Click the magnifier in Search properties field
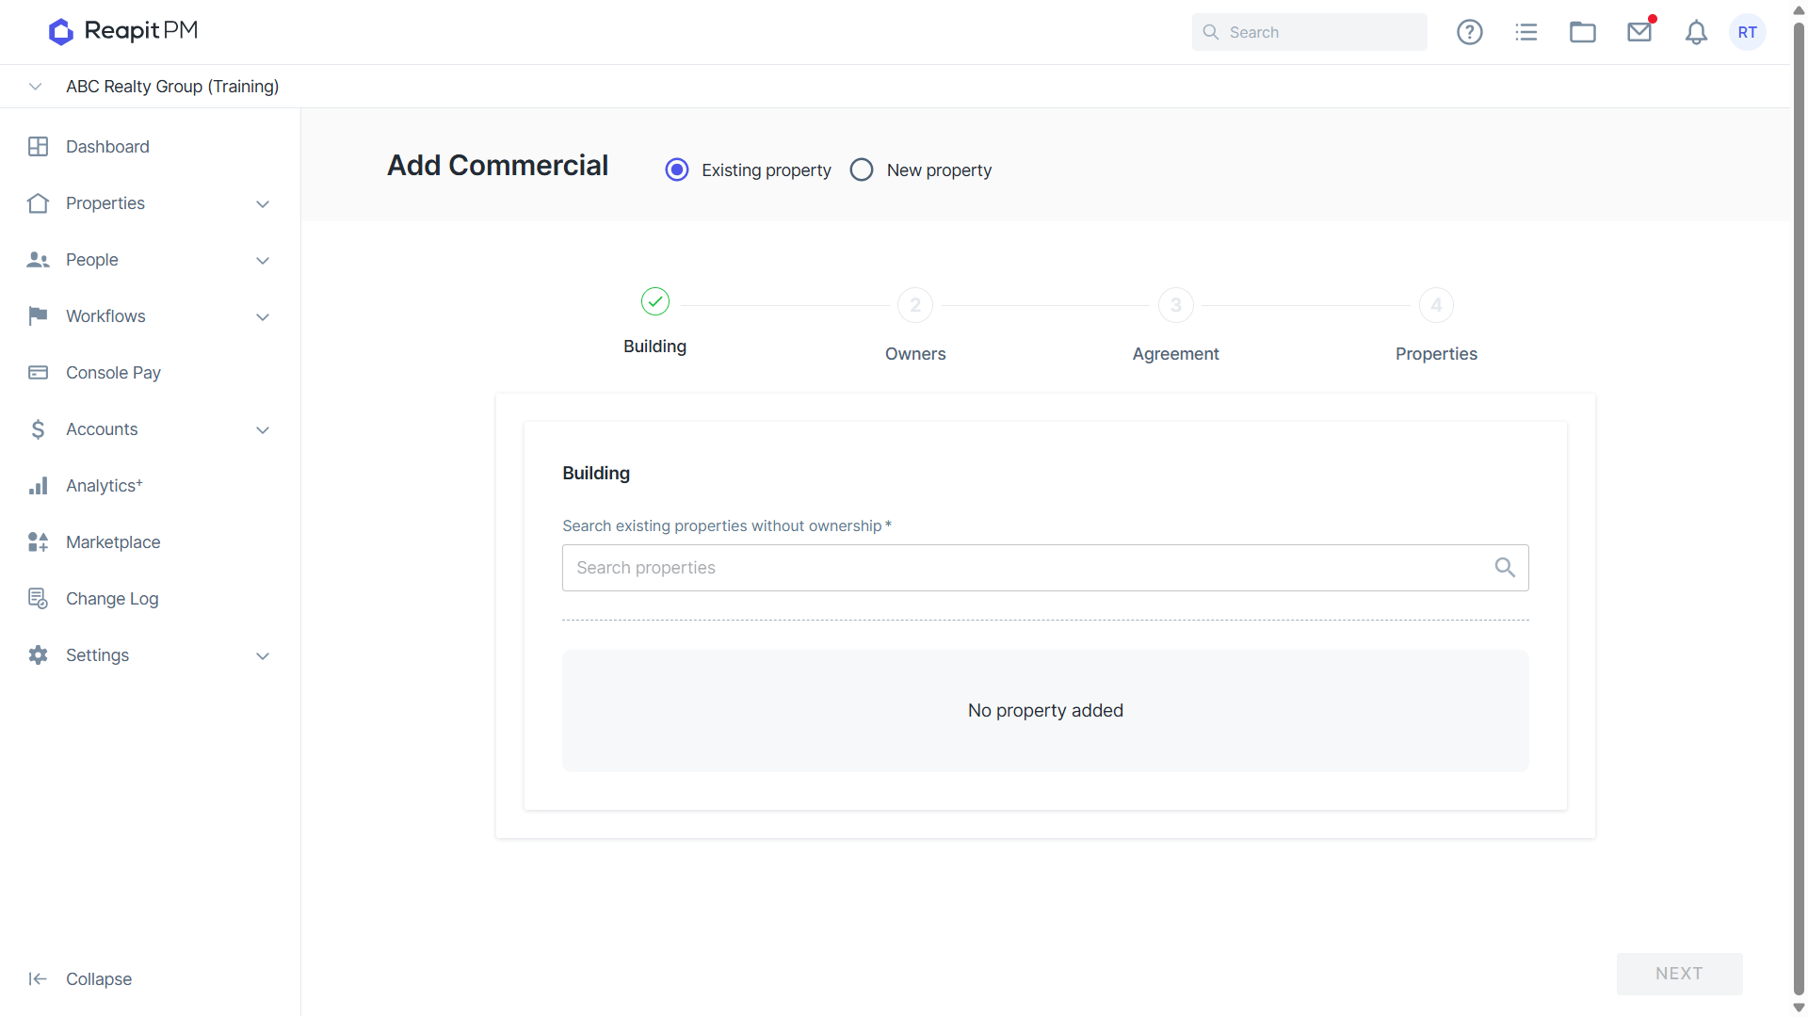This screenshot has width=1808, height=1017. pyautogui.click(x=1505, y=568)
